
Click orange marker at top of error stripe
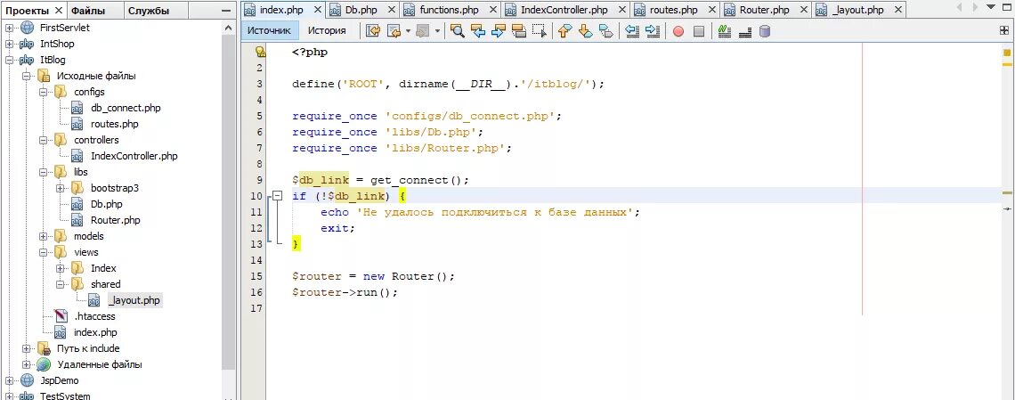pos(1007,51)
